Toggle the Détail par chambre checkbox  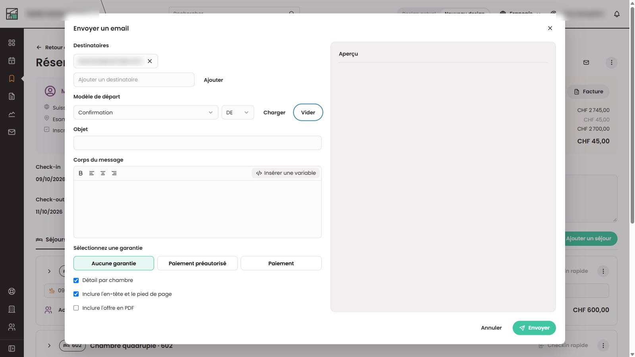pos(76,280)
